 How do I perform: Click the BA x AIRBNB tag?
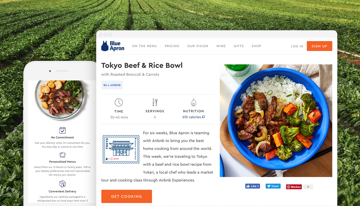coord(112,85)
